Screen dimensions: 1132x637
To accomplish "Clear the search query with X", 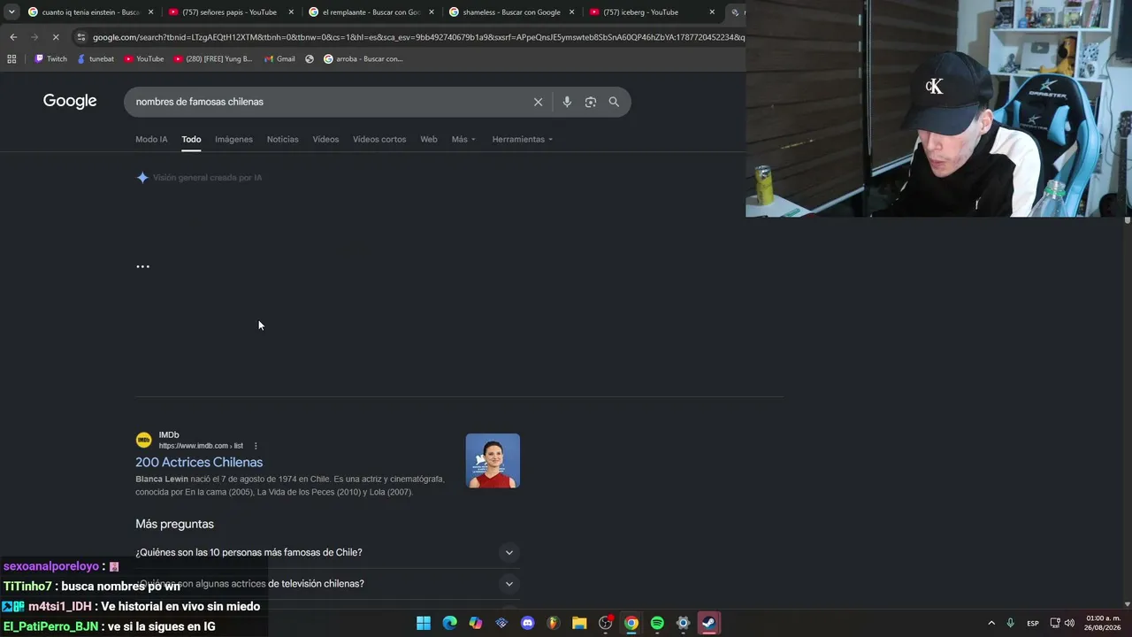I will point(538,102).
